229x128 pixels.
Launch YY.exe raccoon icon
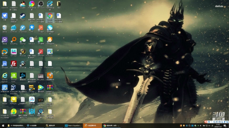tap(32, 89)
